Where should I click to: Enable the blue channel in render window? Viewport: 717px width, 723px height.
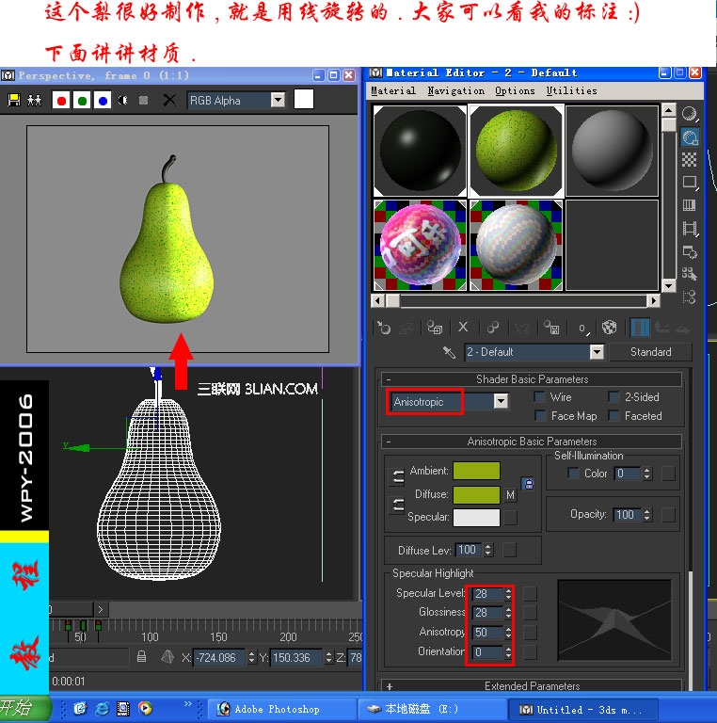tap(103, 100)
